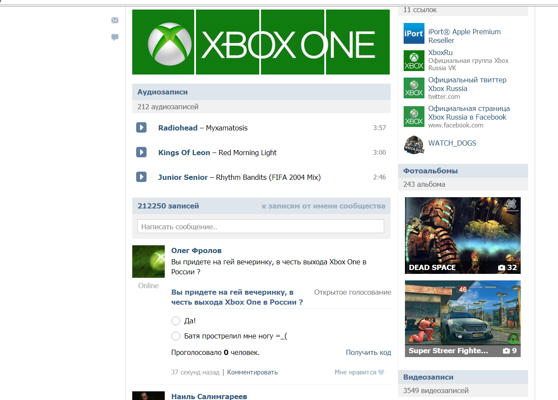This screenshot has height=400, width=558.
Task: Click Xbox Russia Facebook logo icon
Action: (414, 117)
